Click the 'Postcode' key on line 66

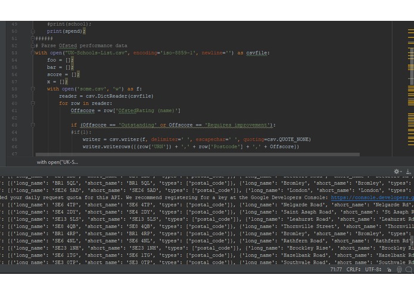click(225, 146)
